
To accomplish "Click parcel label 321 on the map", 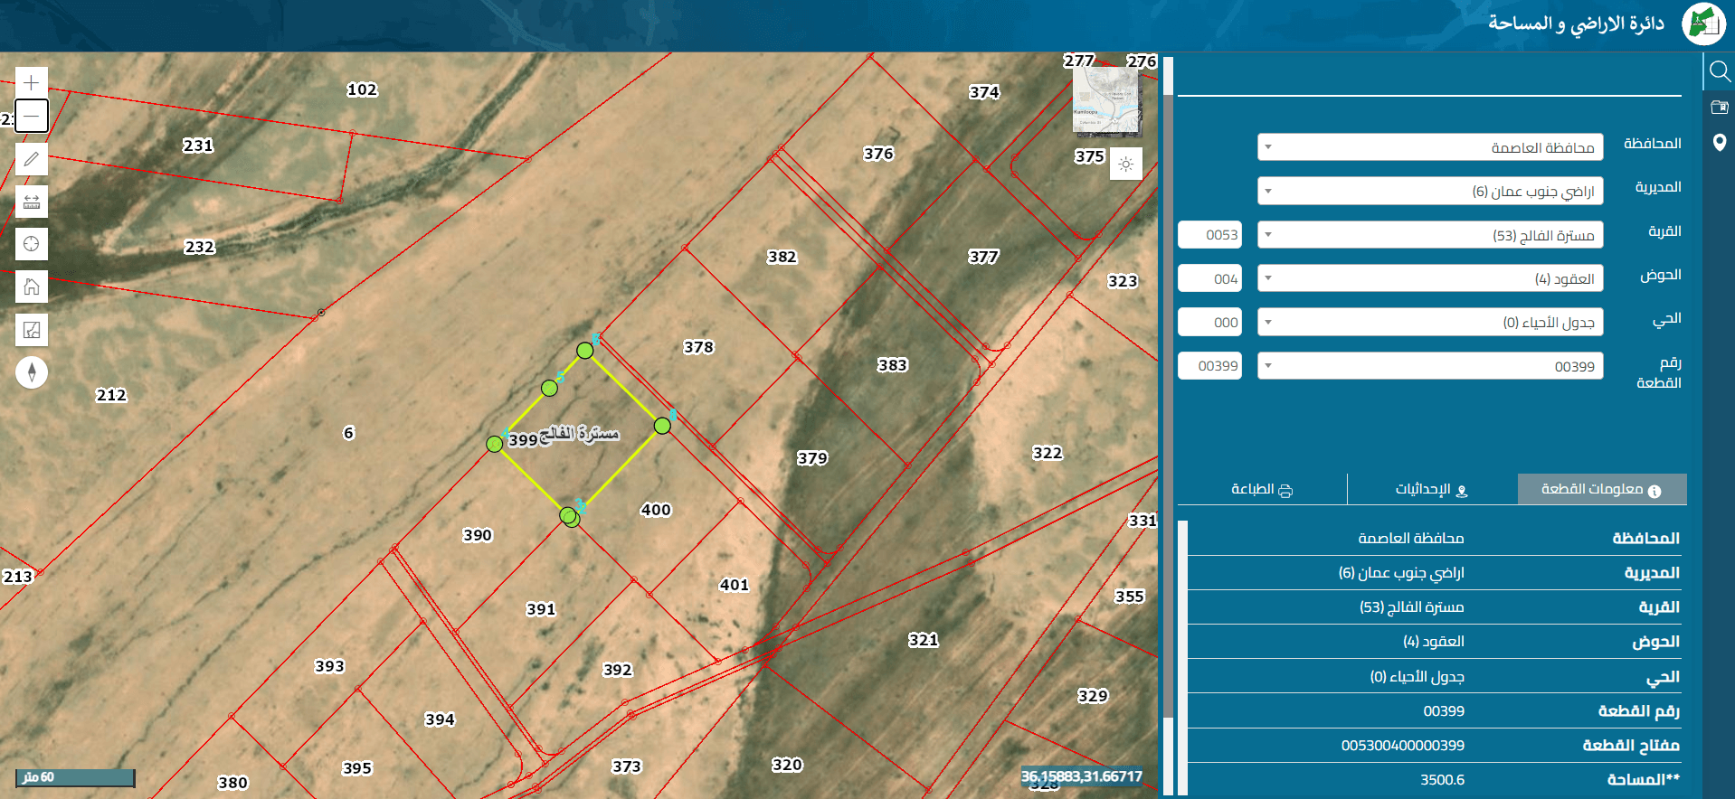I will click(924, 640).
